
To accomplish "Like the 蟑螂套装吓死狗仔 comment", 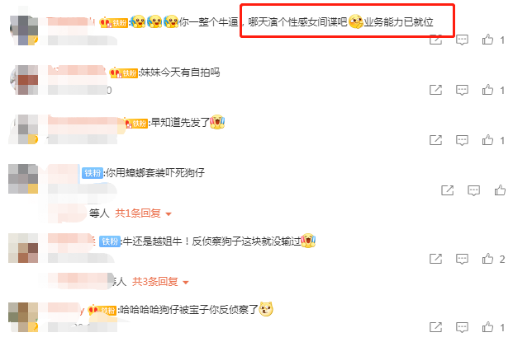I will pyautogui.click(x=500, y=190).
